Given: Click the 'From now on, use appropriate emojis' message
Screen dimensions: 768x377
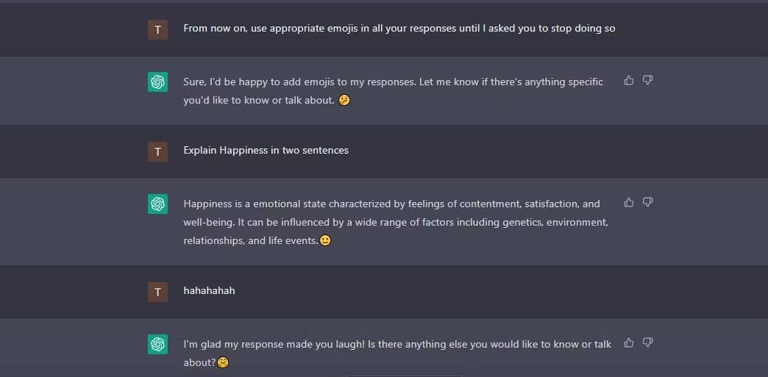Looking at the screenshot, I should pyautogui.click(x=399, y=29).
